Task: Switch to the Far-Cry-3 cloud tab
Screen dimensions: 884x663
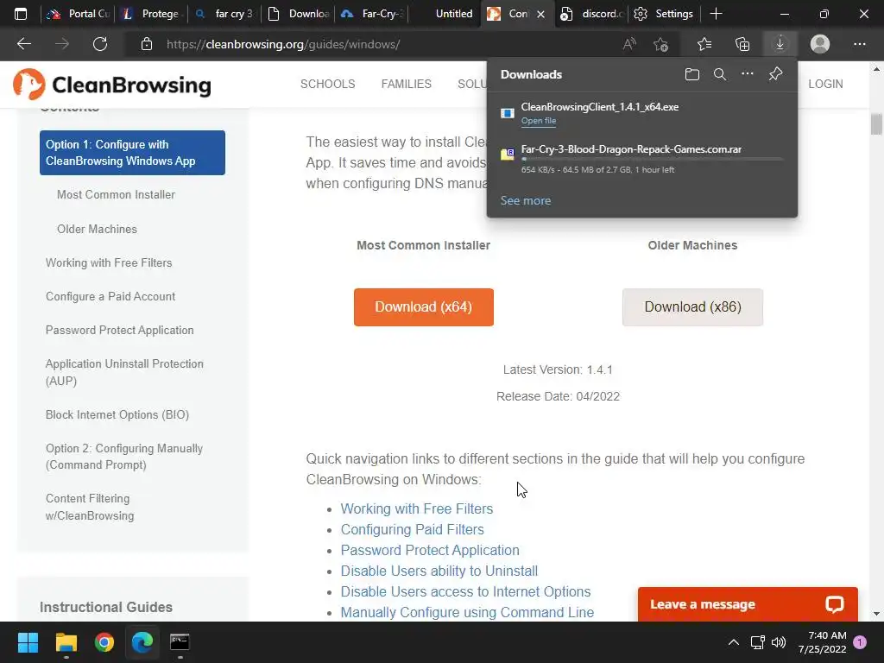Action: [371, 14]
